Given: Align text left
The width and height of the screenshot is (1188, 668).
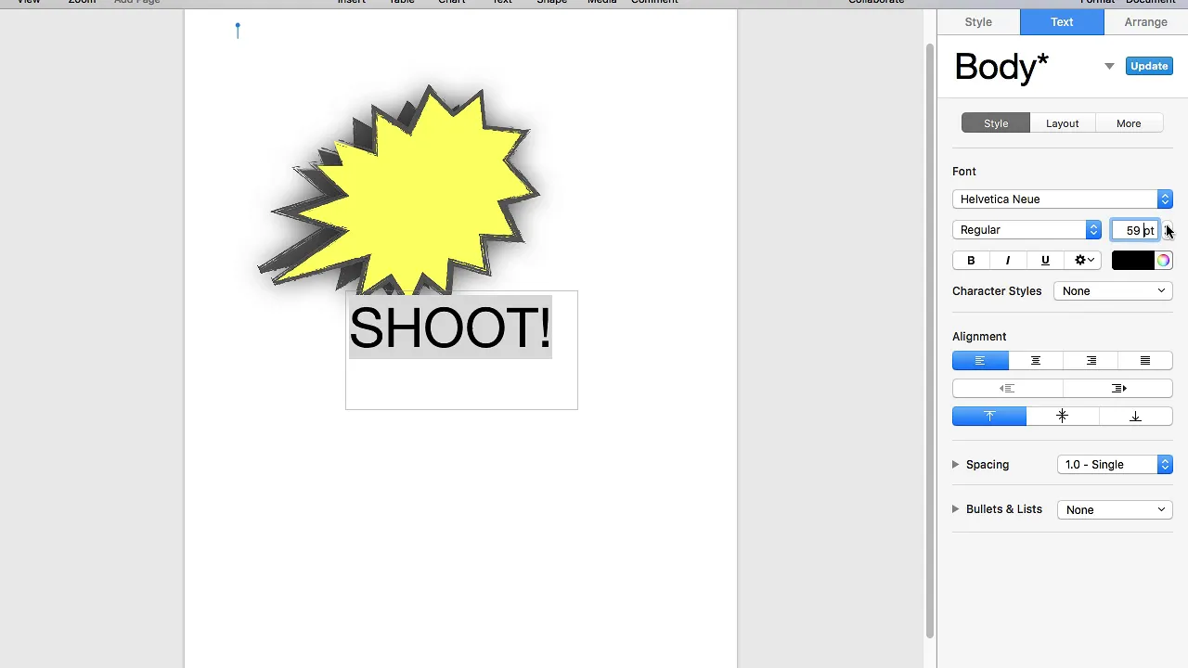Looking at the screenshot, I should pyautogui.click(x=980, y=361).
